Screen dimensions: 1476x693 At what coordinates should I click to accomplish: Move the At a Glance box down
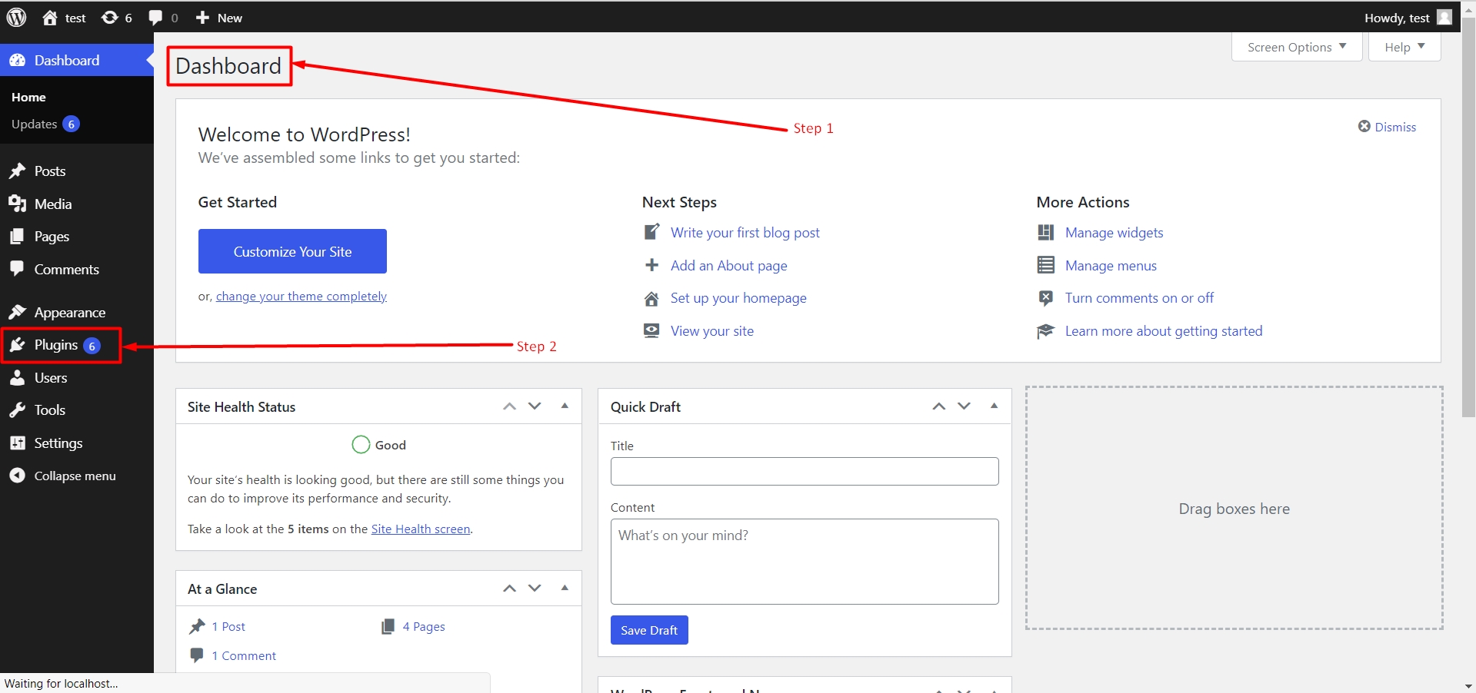point(535,588)
